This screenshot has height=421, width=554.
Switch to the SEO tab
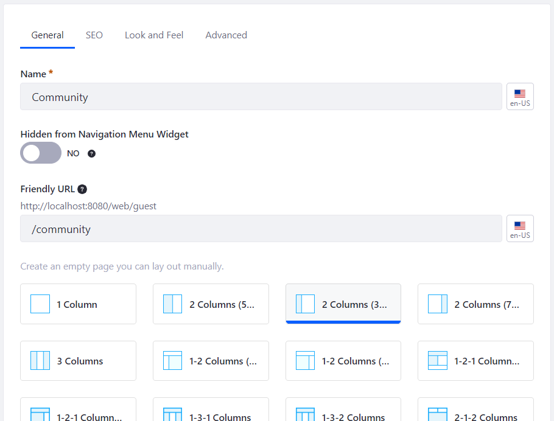(94, 35)
